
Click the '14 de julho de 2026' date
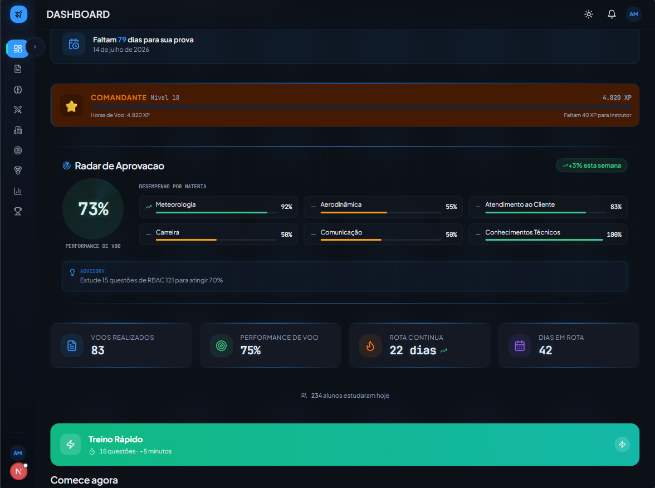(x=121, y=50)
